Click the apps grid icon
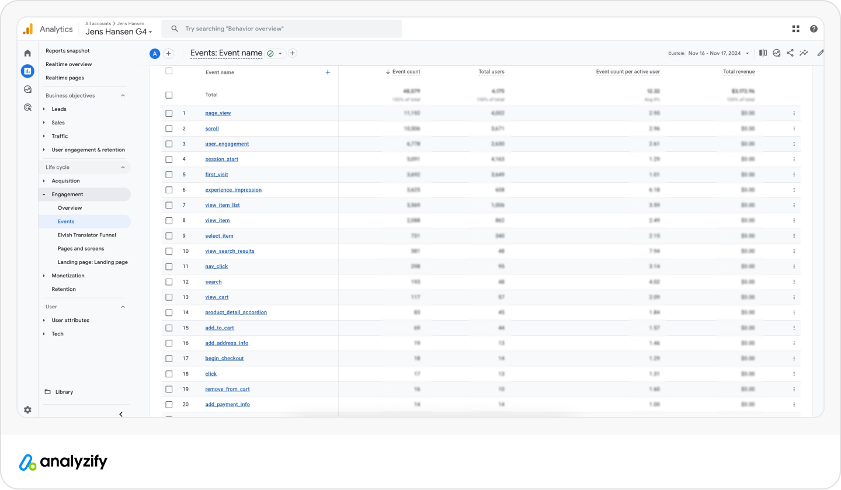 (795, 29)
